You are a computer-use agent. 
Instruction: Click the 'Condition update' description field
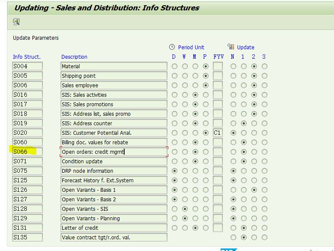pos(114,162)
